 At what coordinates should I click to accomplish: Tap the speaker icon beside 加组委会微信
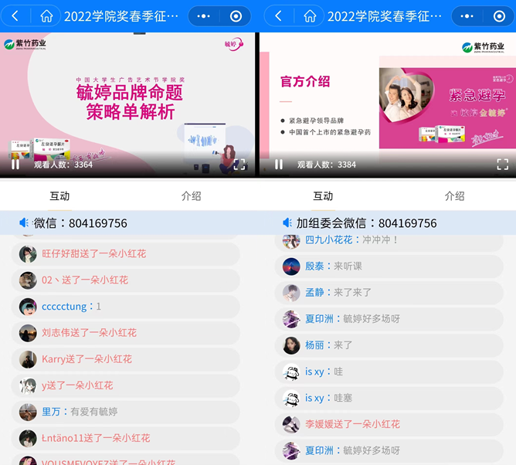[x=287, y=222]
